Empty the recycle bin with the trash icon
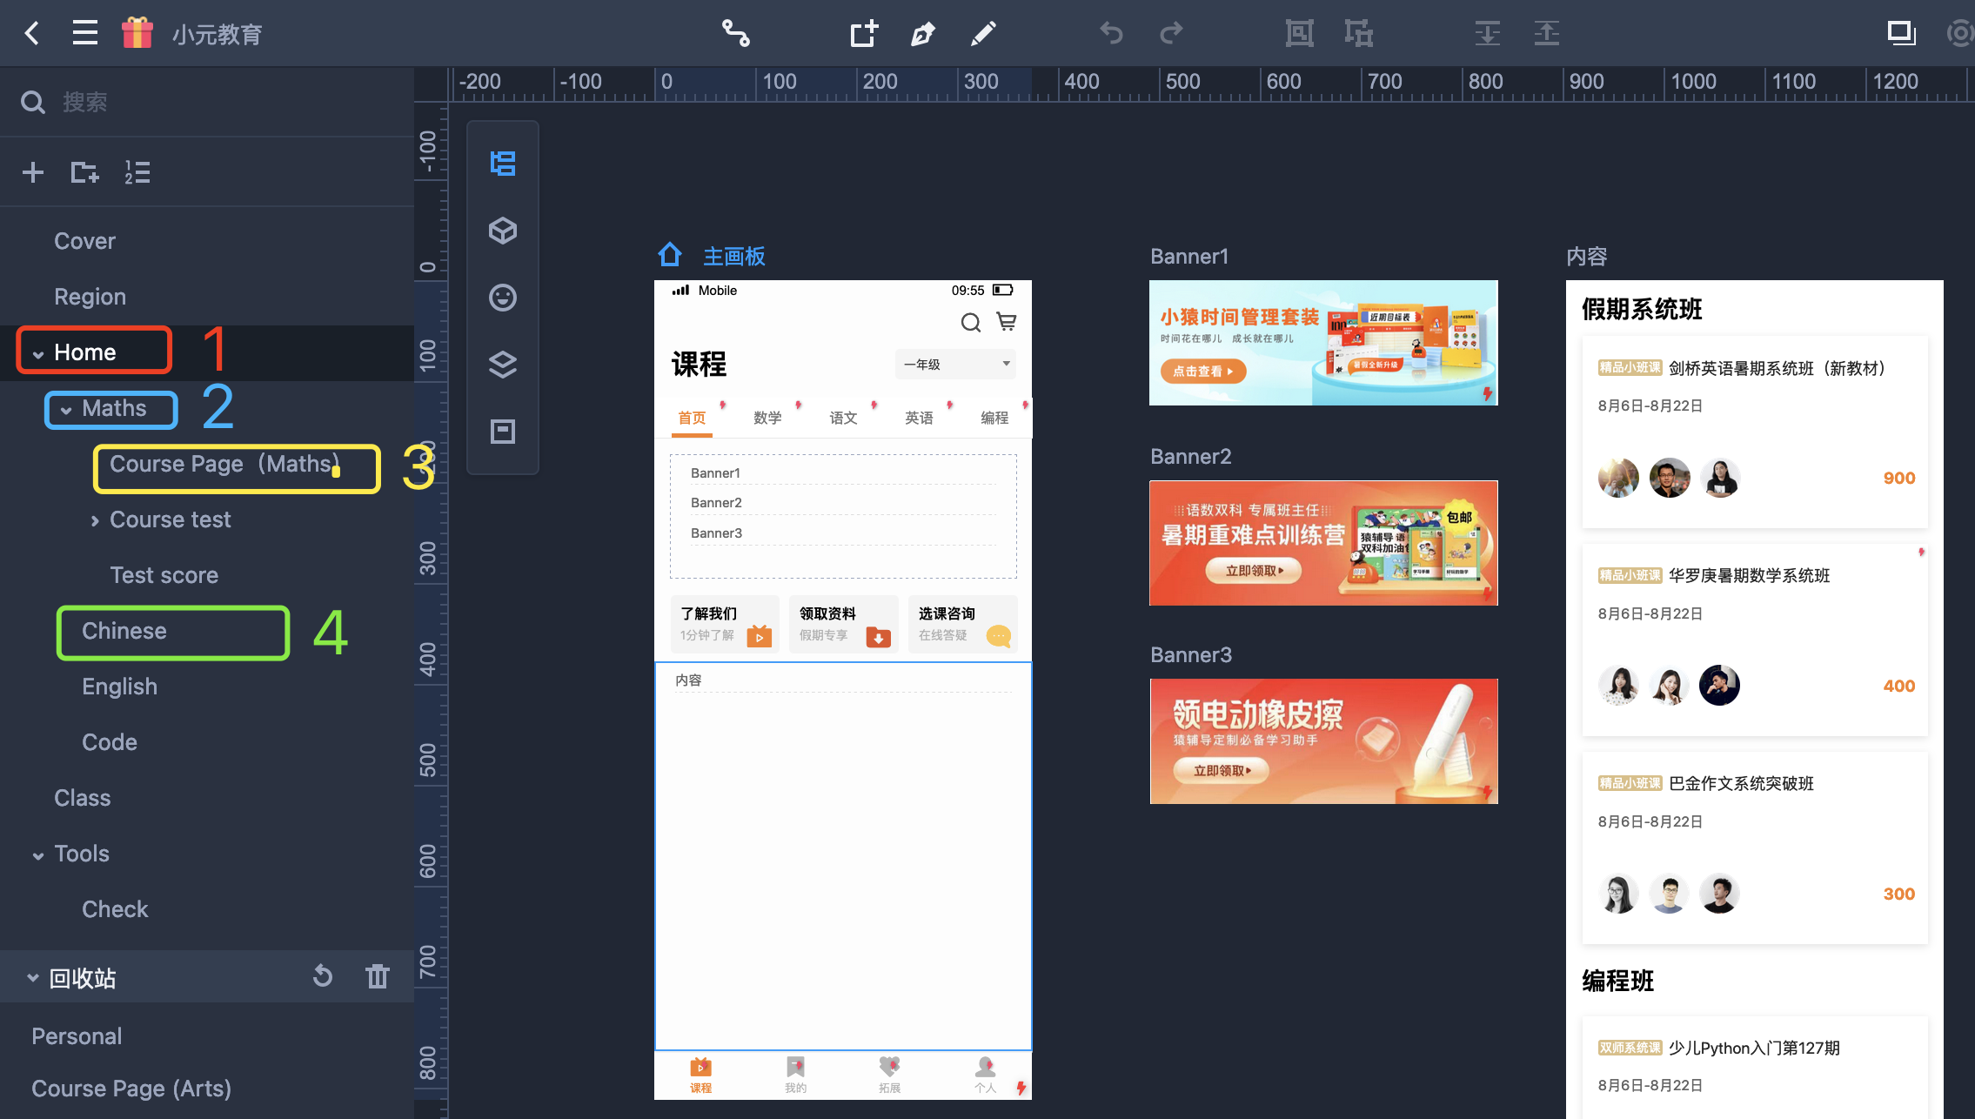Viewport: 1975px width, 1119px height. pyautogui.click(x=377, y=976)
